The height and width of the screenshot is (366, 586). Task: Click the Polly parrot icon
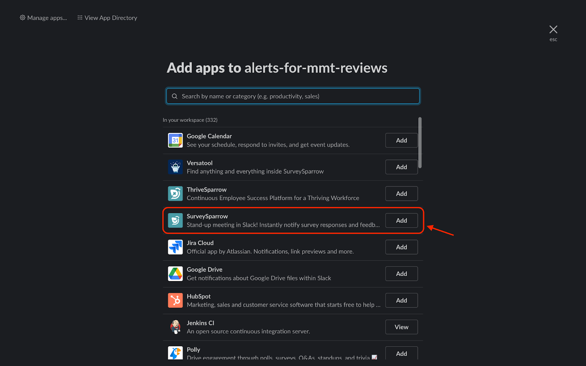point(175,353)
